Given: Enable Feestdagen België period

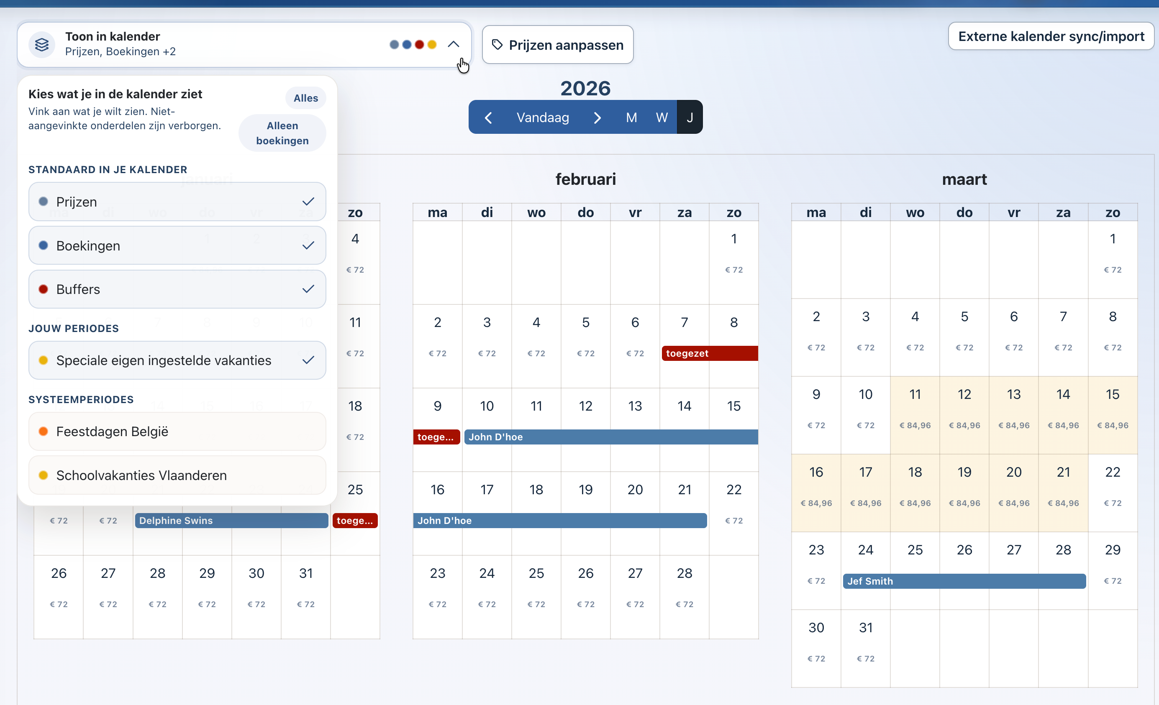Looking at the screenshot, I should [x=177, y=432].
